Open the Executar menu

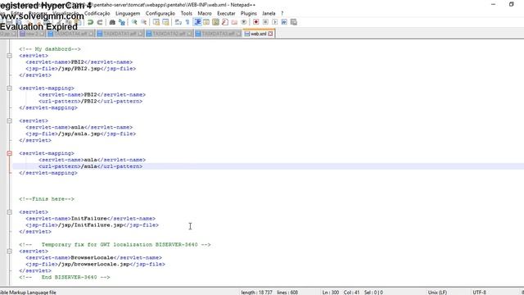click(226, 13)
